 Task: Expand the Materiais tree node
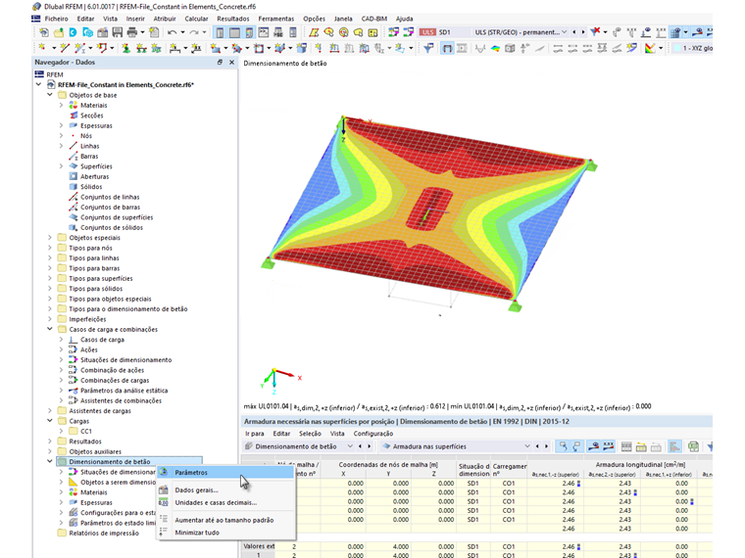(x=62, y=106)
